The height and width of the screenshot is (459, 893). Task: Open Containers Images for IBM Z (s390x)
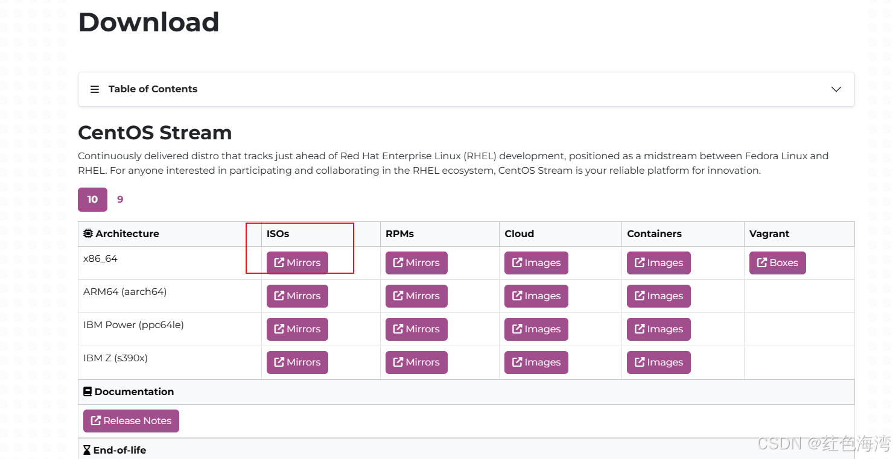point(659,362)
